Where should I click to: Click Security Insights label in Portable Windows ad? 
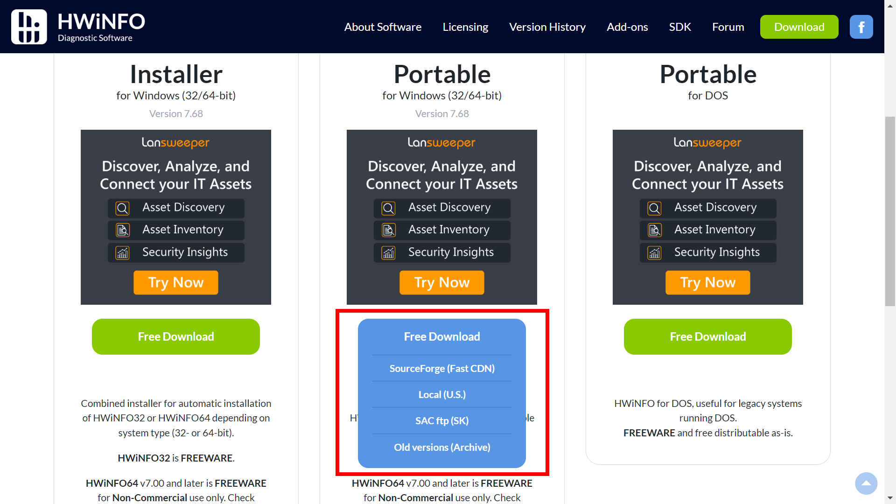(x=451, y=252)
